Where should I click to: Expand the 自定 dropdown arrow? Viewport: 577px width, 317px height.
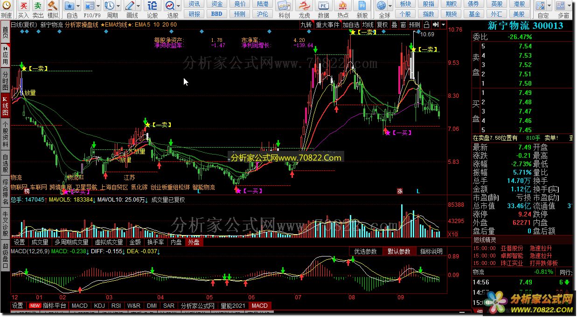(x=549, y=7)
